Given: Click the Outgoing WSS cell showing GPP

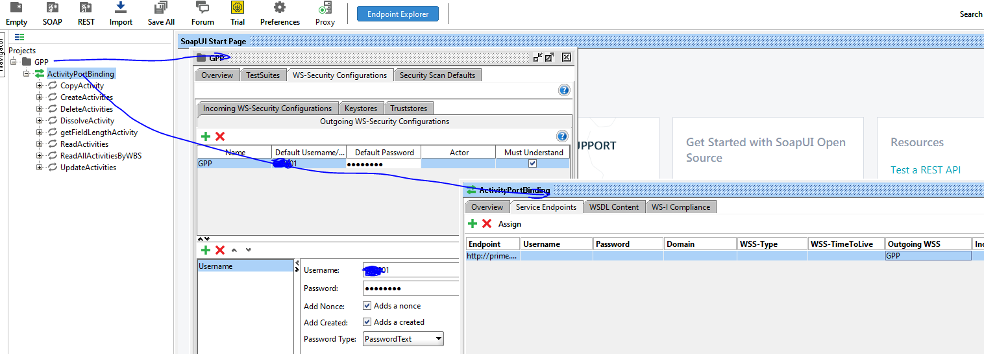Looking at the screenshot, I should (928, 256).
